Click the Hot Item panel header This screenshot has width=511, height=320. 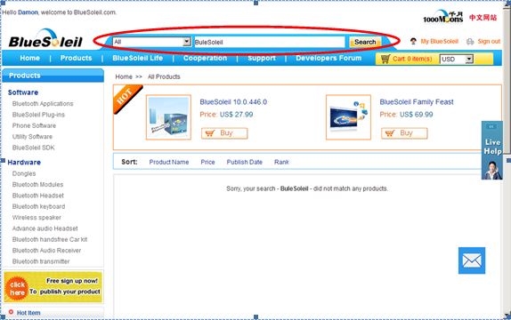pos(53,313)
